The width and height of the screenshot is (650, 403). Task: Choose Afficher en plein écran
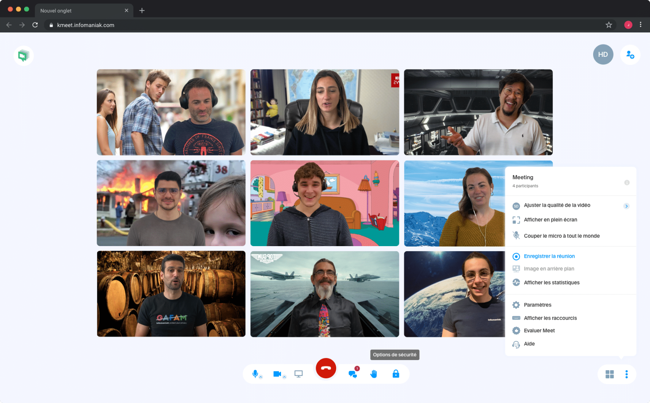550,220
